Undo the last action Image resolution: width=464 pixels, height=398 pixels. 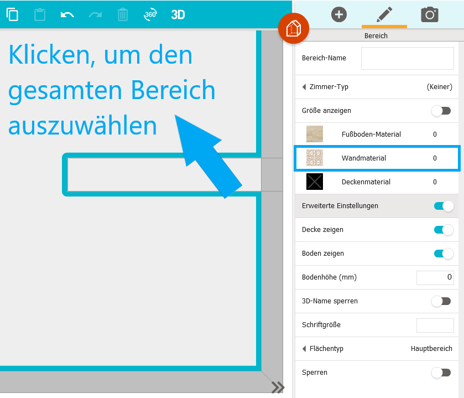[x=67, y=14]
